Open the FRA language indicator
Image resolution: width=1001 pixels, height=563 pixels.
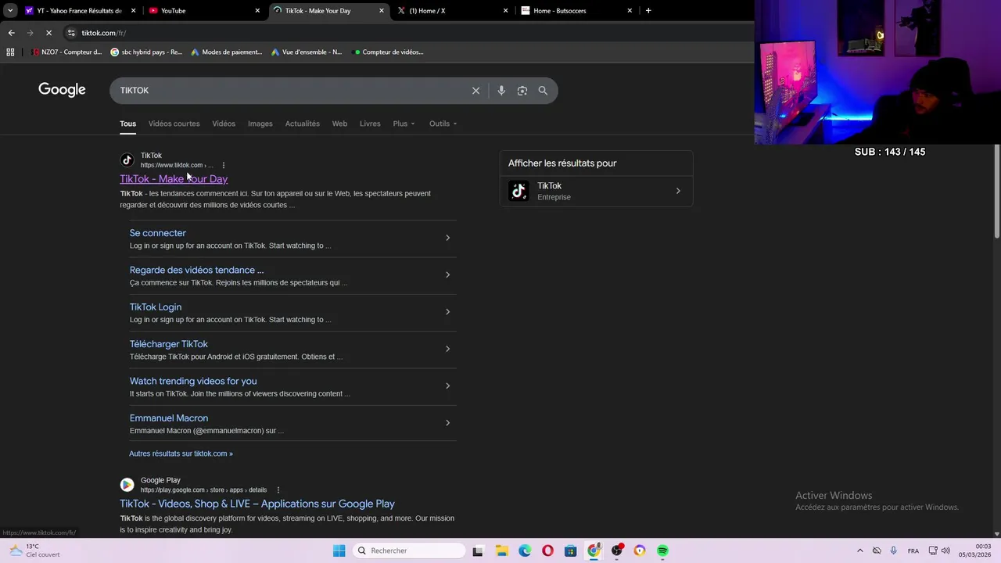(913, 550)
